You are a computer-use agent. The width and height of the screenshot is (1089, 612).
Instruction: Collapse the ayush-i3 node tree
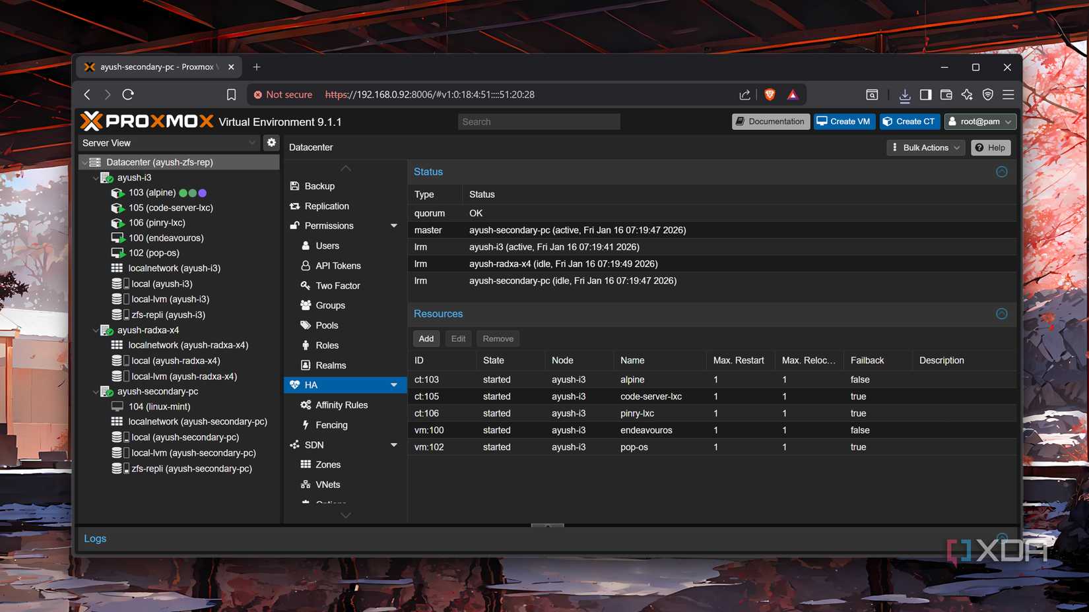96,177
